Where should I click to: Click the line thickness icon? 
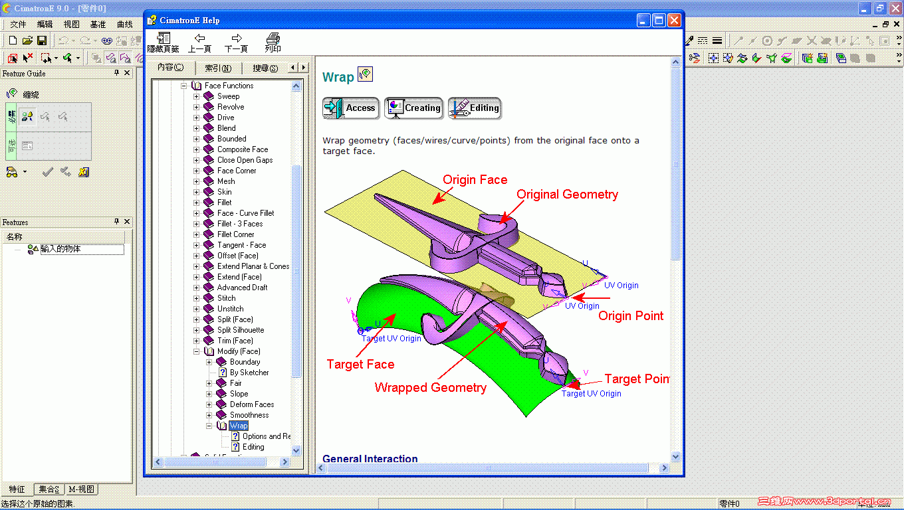click(717, 41)
